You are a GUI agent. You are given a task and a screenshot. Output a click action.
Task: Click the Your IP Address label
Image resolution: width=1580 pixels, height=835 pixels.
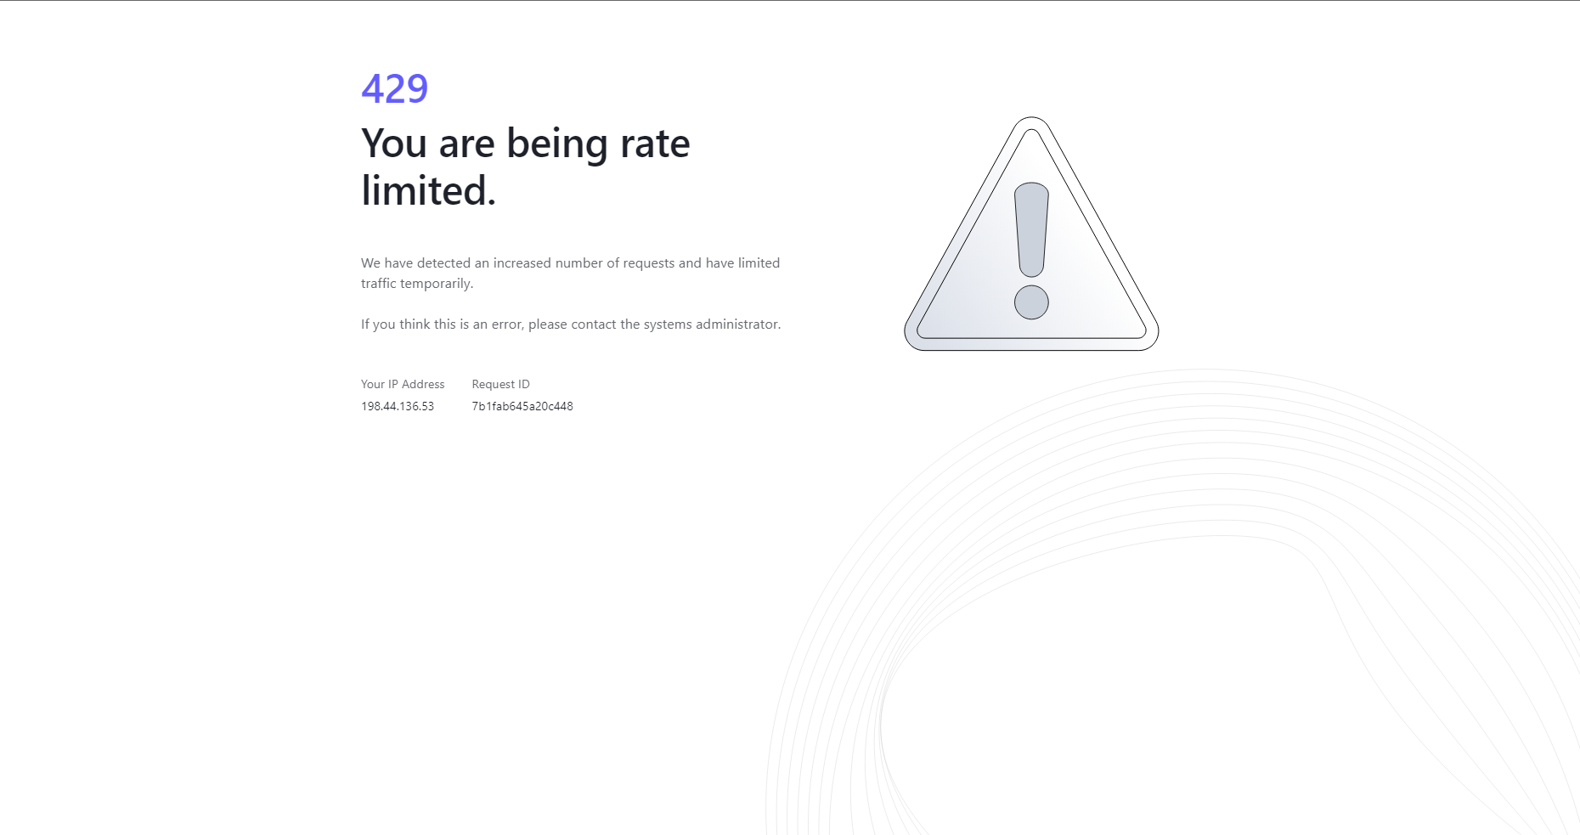tap(402, 384)
